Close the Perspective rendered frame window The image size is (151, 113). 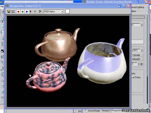click(x=128, y=6)
